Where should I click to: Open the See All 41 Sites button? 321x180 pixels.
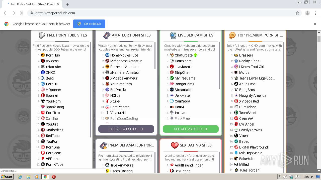pos(126,129)
